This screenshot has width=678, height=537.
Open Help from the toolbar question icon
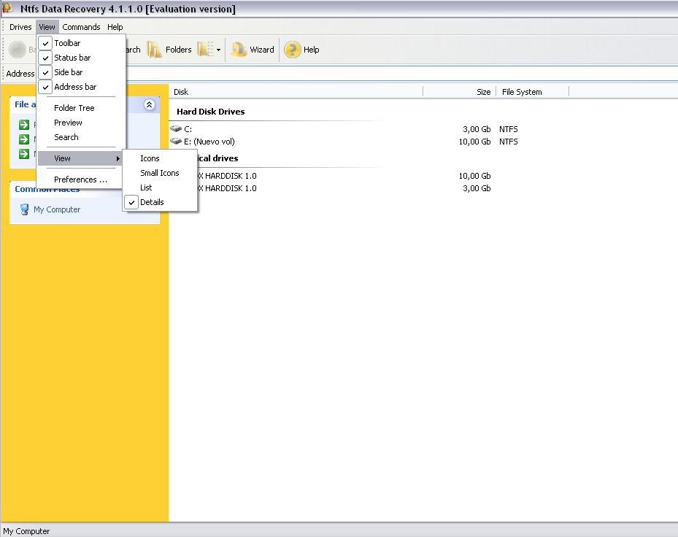pyautogui.click(x=293, y=50)
